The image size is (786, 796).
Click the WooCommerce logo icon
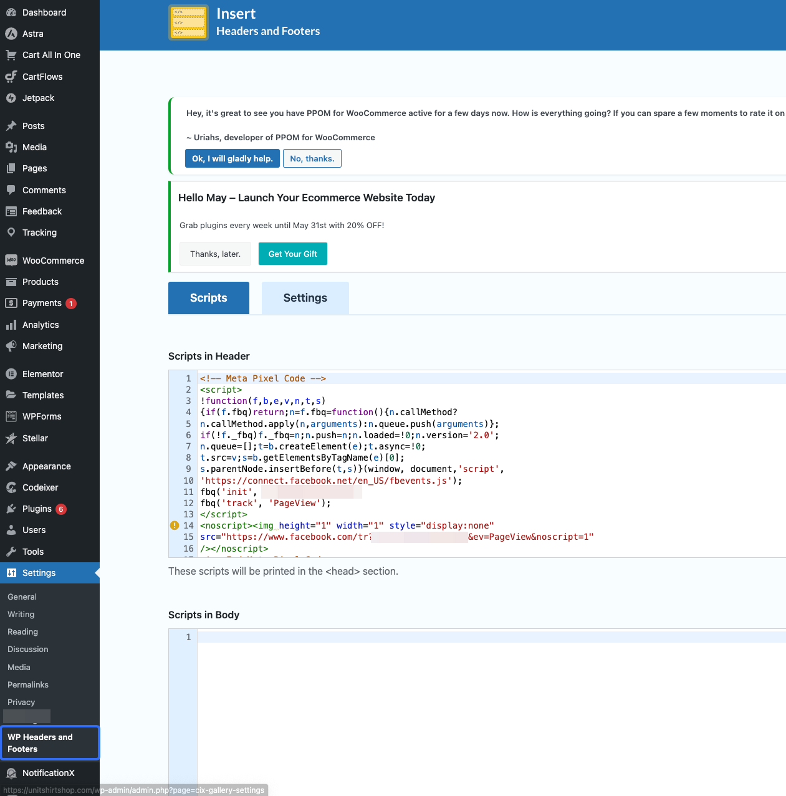click(11, 261)
